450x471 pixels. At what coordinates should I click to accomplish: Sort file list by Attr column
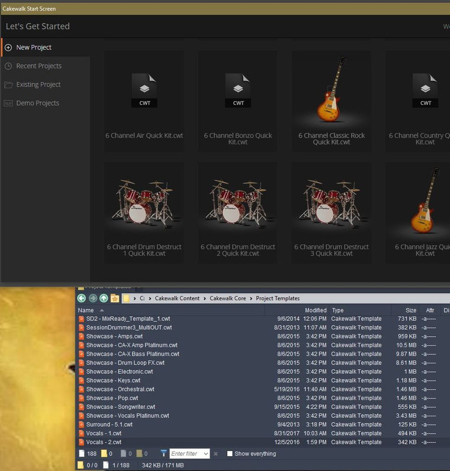430,310
